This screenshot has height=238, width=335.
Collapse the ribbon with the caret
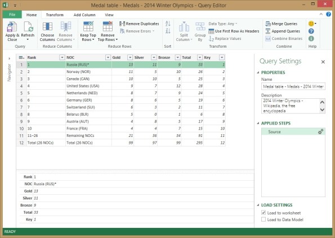tap(321, 14)
